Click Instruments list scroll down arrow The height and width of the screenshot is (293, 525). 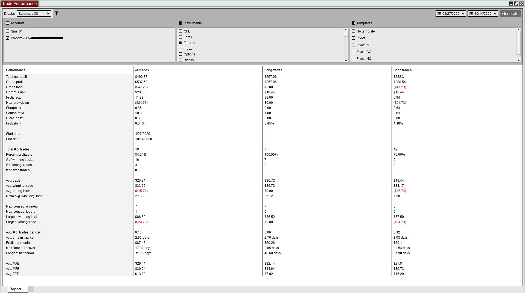point(346,61)
